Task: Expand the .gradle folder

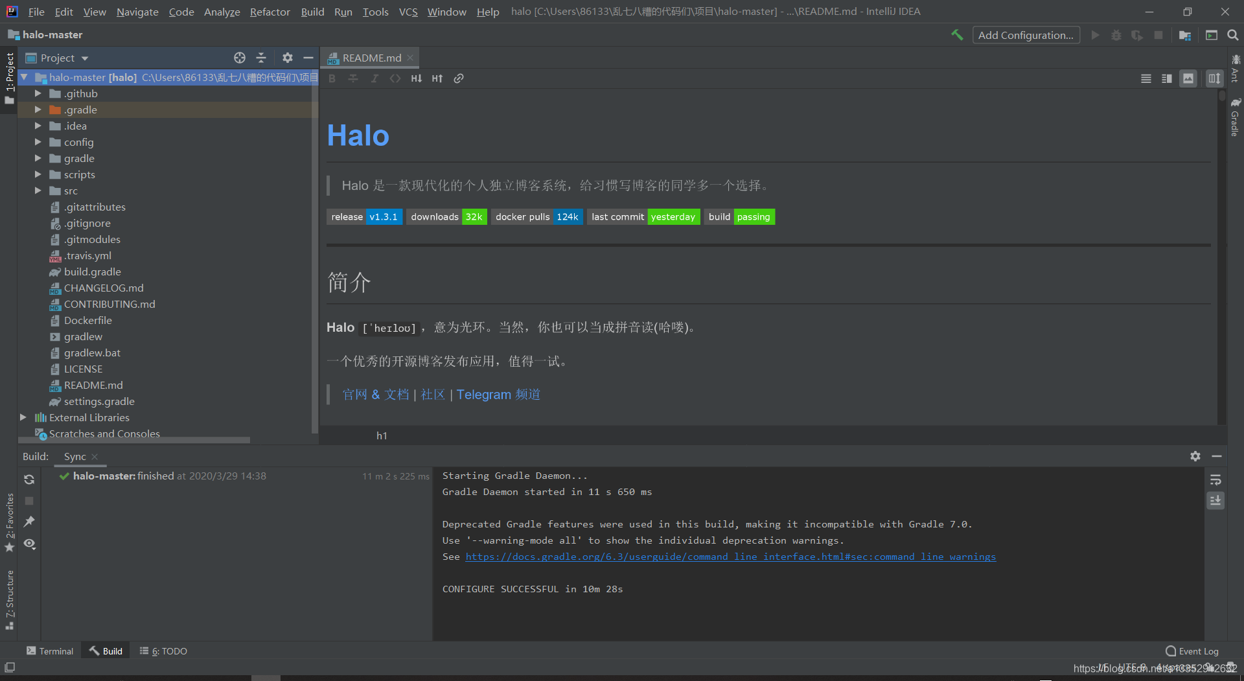Action: (x=38, y=110)
